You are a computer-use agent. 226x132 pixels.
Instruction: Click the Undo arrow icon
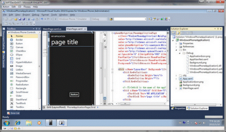pyautogui.click(x=42, y=19)
